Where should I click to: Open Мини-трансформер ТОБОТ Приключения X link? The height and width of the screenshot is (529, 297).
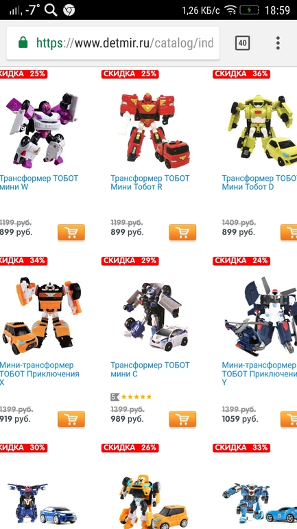pyautogui.click(x=40, y=374)
